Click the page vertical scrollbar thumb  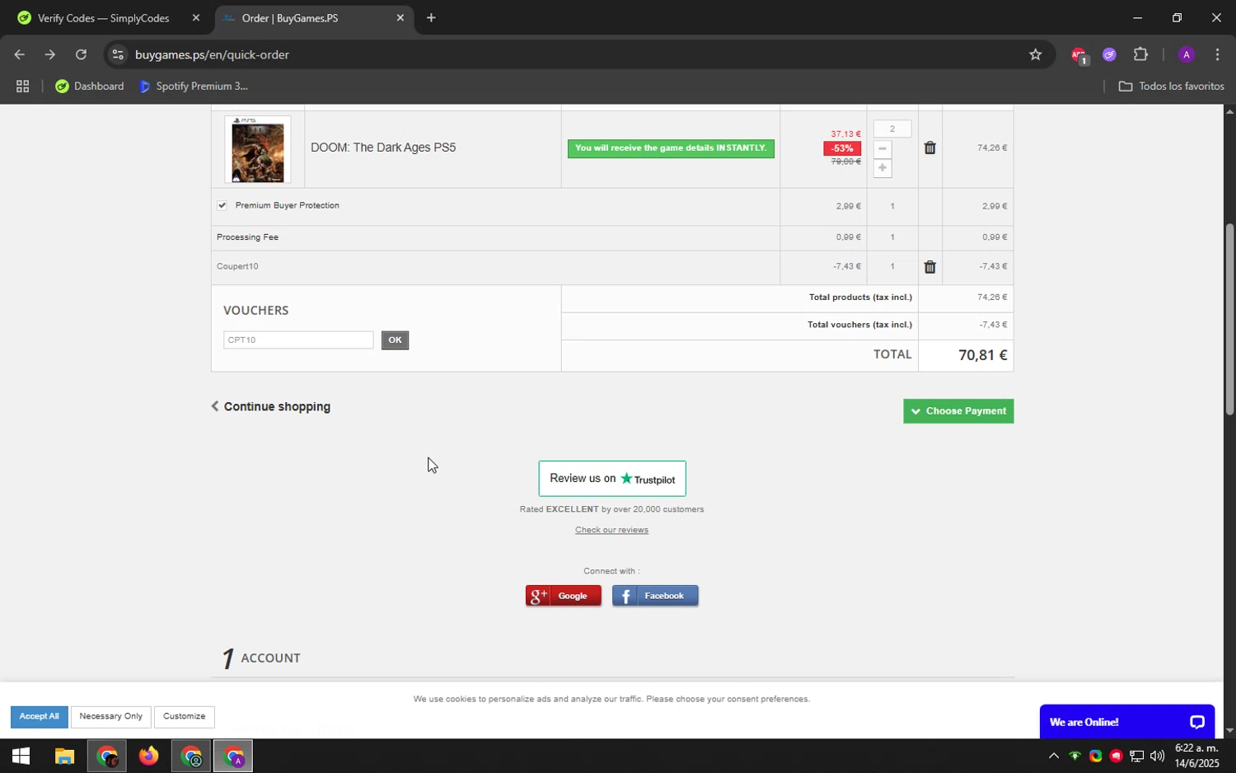pyautogui.click(x=1229, y=319)
